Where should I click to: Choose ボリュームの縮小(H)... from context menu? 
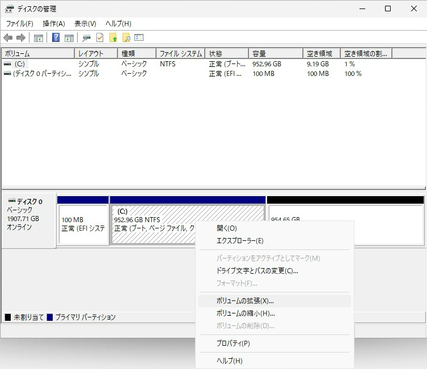tap(245, 313)
